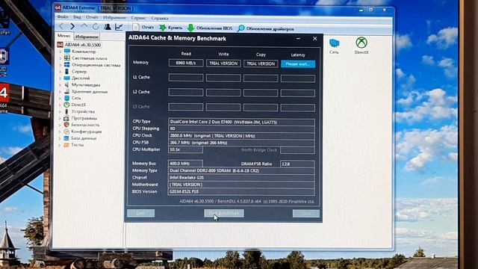Screen dimensions: 478x269
Task: Click the CPU Type field with Core 2 Duo E7400
Action: tap(241, 122)
